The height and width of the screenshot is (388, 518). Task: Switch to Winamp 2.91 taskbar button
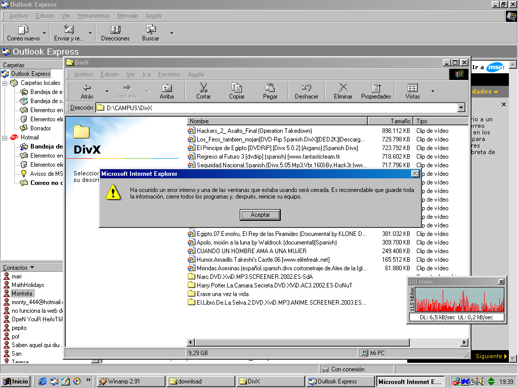131,381
